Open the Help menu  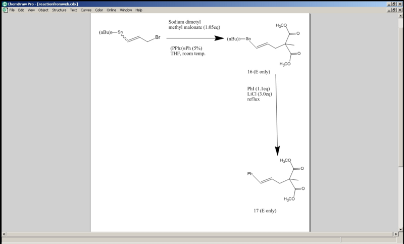[x=139, y=10]
